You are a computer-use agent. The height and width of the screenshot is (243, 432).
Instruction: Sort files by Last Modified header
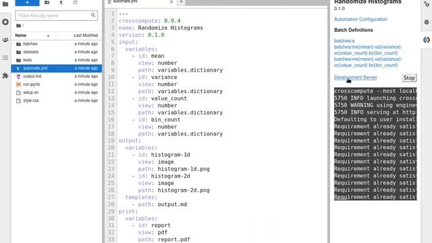86,35
